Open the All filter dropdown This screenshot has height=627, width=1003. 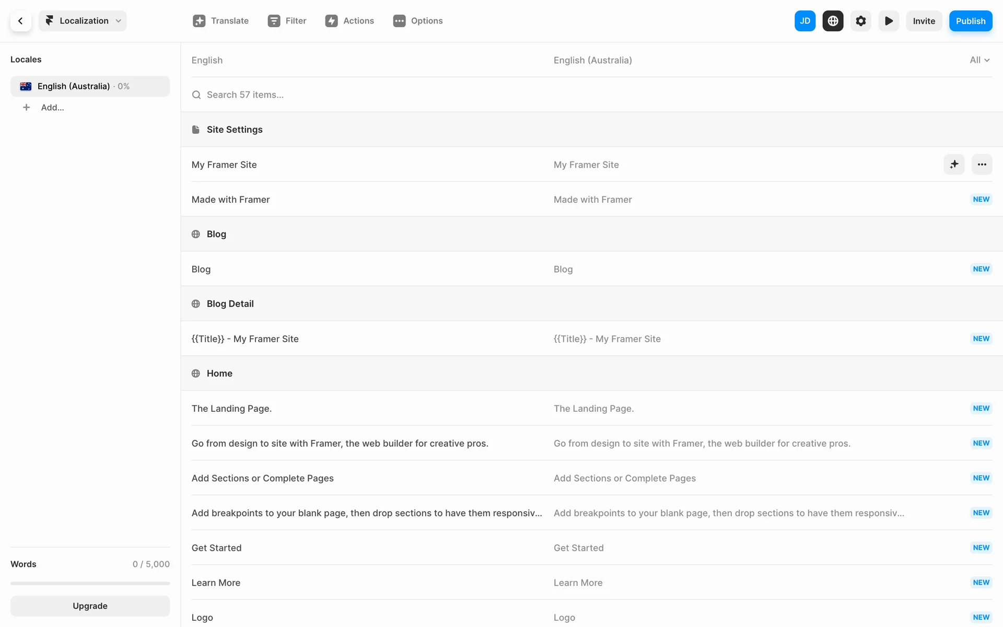tap(979, 60)
